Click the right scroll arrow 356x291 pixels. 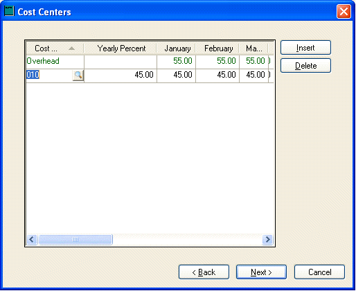[267, 240]
